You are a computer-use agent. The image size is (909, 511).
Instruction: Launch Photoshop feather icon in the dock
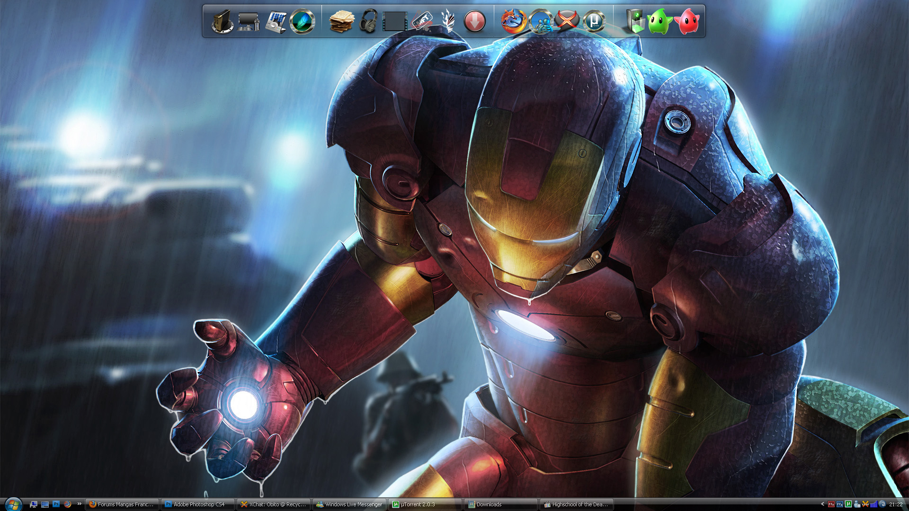(302, 22)
